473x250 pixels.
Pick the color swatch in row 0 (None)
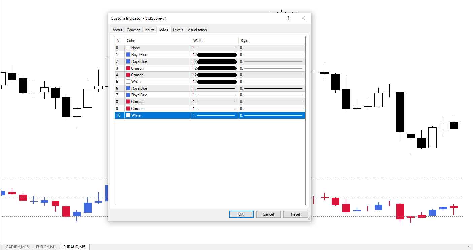[x=128, y=48]
